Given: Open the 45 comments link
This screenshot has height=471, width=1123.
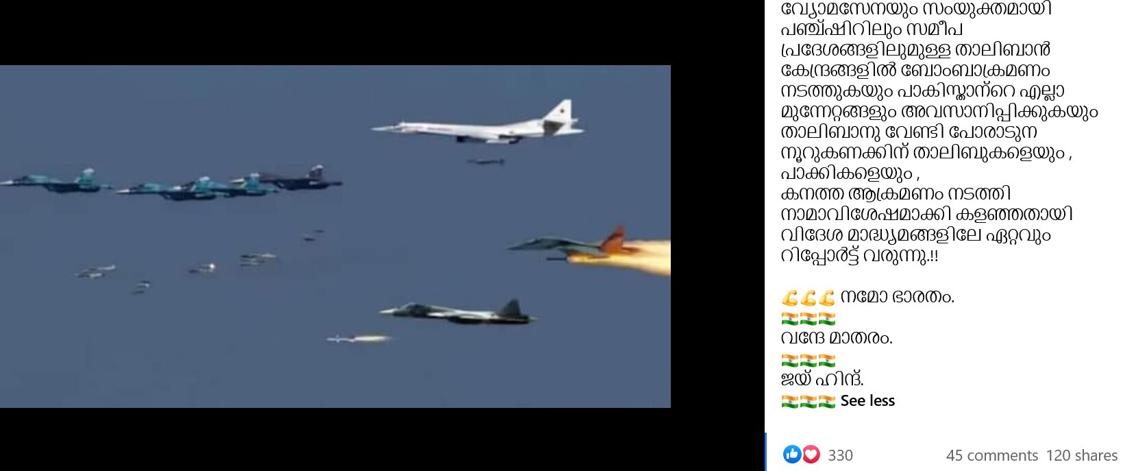Looking at the screenshot, I should pyautogui.click(x=992, y=455).
